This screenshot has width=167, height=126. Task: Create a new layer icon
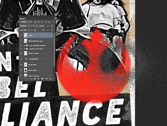[46, 79]
